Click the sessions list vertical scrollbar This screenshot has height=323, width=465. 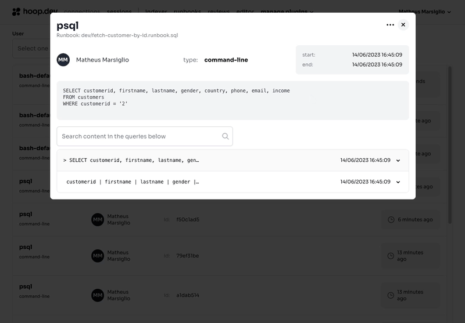(449, 145)
